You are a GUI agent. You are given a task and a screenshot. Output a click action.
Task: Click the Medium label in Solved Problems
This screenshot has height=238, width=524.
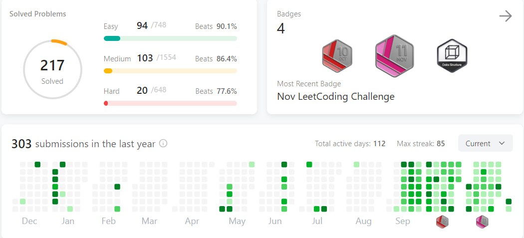tap(117, 59)
